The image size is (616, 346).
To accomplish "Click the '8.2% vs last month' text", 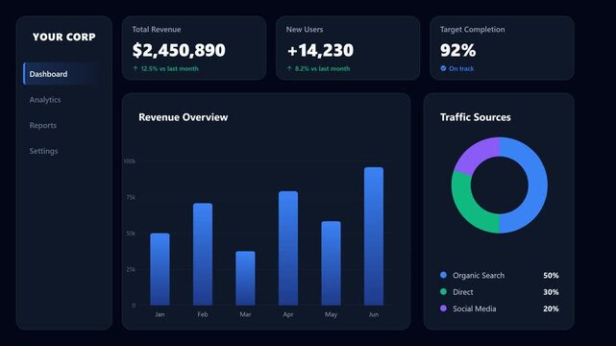I will [x=322, y=68].
